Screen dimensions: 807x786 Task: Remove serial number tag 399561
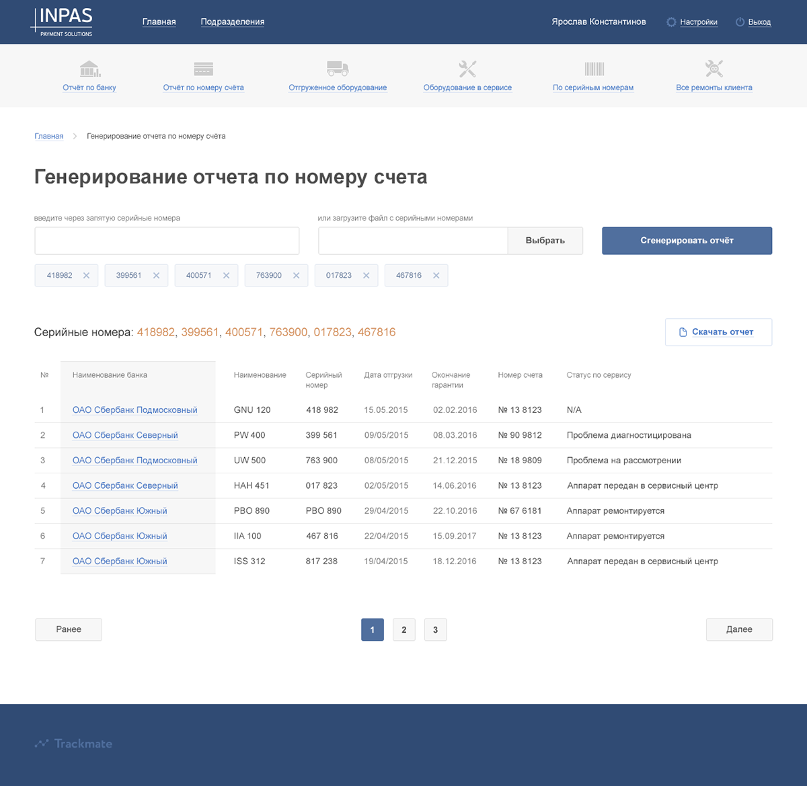[x=156, y=276]
